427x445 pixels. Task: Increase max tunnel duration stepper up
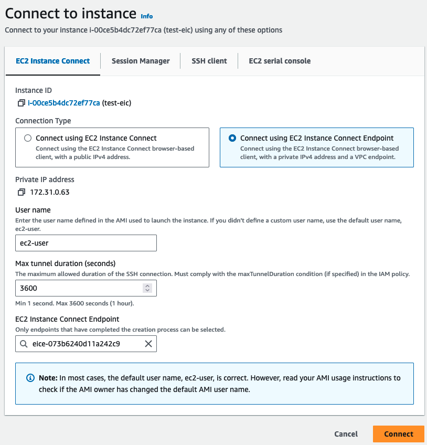(x=147, y=285)
